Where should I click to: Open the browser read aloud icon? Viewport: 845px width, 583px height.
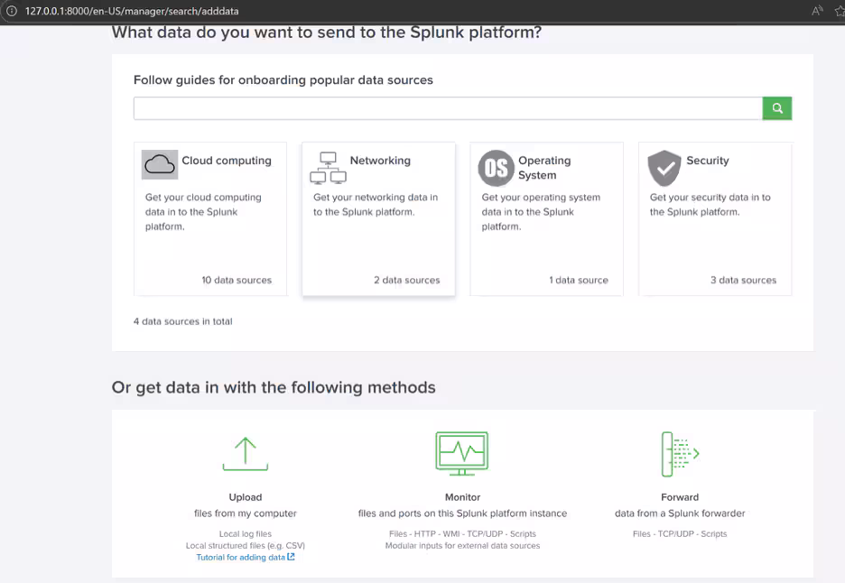point(817,11)
